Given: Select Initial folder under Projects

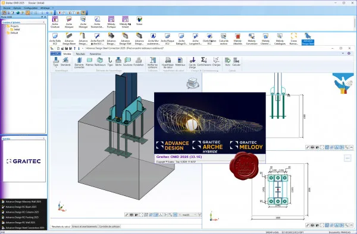Looking at the screenshot, I should coord(15,30).
